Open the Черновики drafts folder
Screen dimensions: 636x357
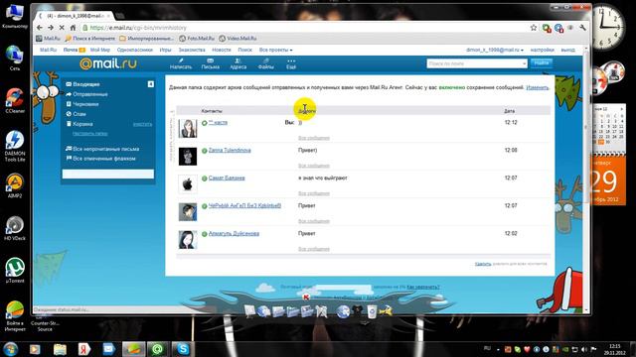click(85, 104)
